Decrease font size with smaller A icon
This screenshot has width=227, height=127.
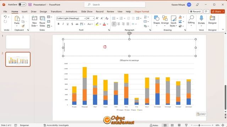click(102, 18)
